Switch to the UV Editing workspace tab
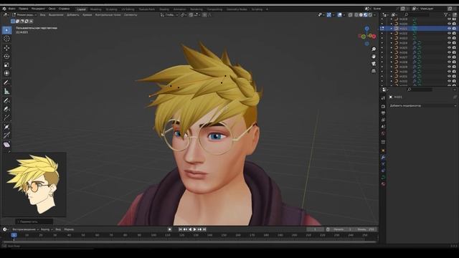 tap(128, 9)
